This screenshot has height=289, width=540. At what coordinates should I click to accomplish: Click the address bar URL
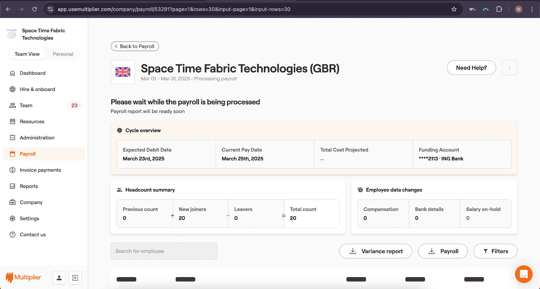pyautogui.click(x=174, y=9)
